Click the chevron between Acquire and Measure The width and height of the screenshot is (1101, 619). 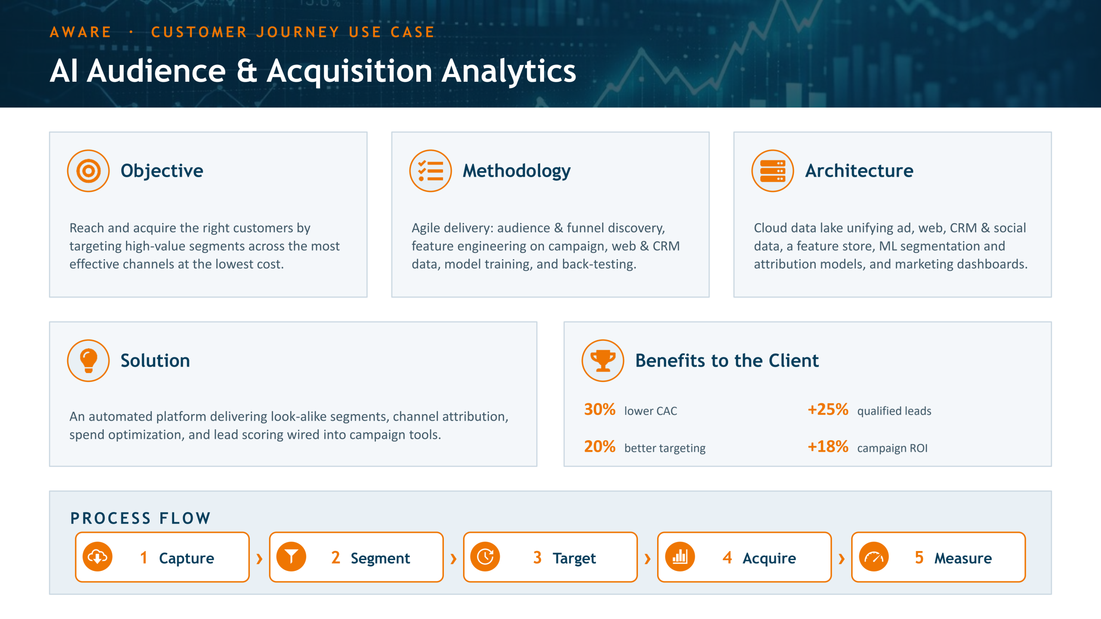coord(842,559)
